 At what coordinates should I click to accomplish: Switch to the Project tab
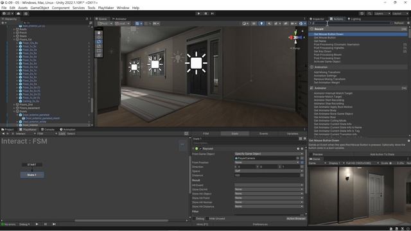point(8,130)
